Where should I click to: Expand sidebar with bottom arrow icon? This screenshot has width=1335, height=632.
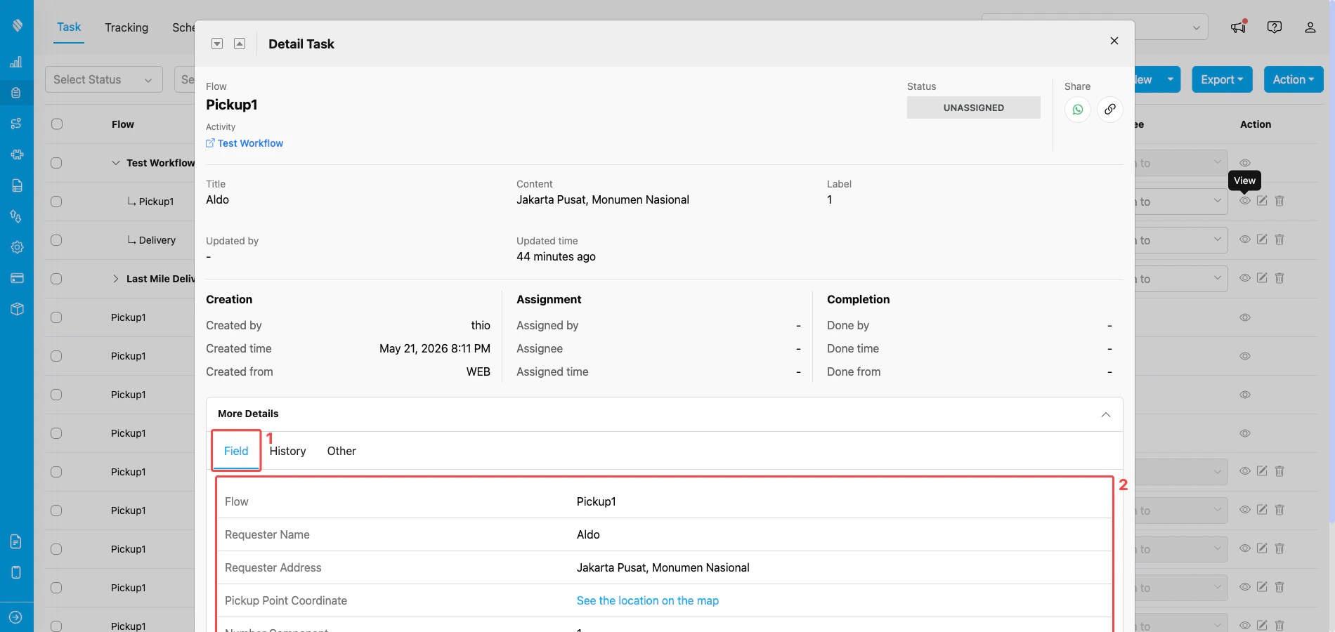click(x=16, y=617)
